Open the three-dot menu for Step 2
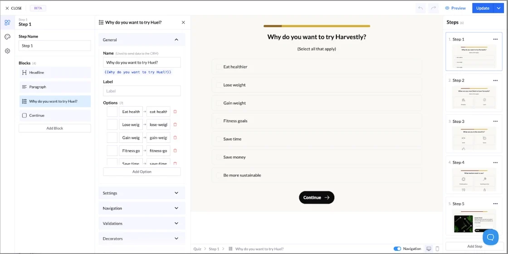Image resolution: width=508 pixels, height=254 pixels. tap(495, 80)
